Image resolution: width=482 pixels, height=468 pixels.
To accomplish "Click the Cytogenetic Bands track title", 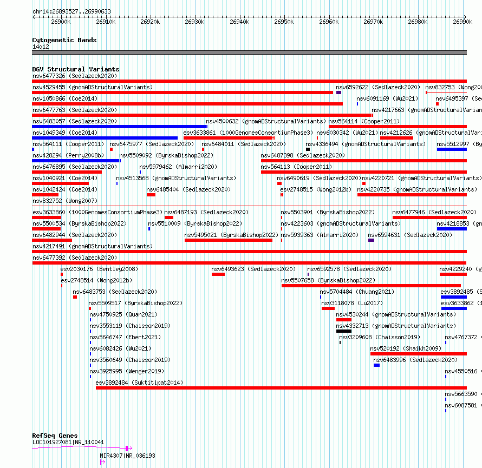I will tap(64, 40).
